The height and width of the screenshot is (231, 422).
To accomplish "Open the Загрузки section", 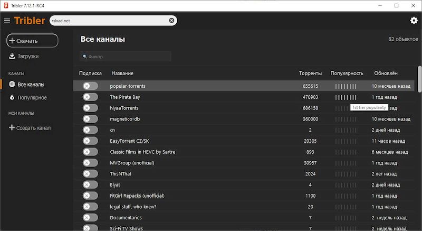I will (28, 57).
